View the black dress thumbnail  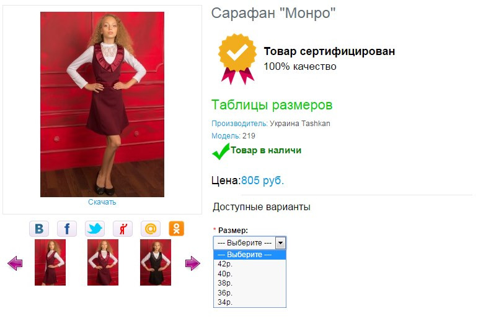[x=156, y=262]
